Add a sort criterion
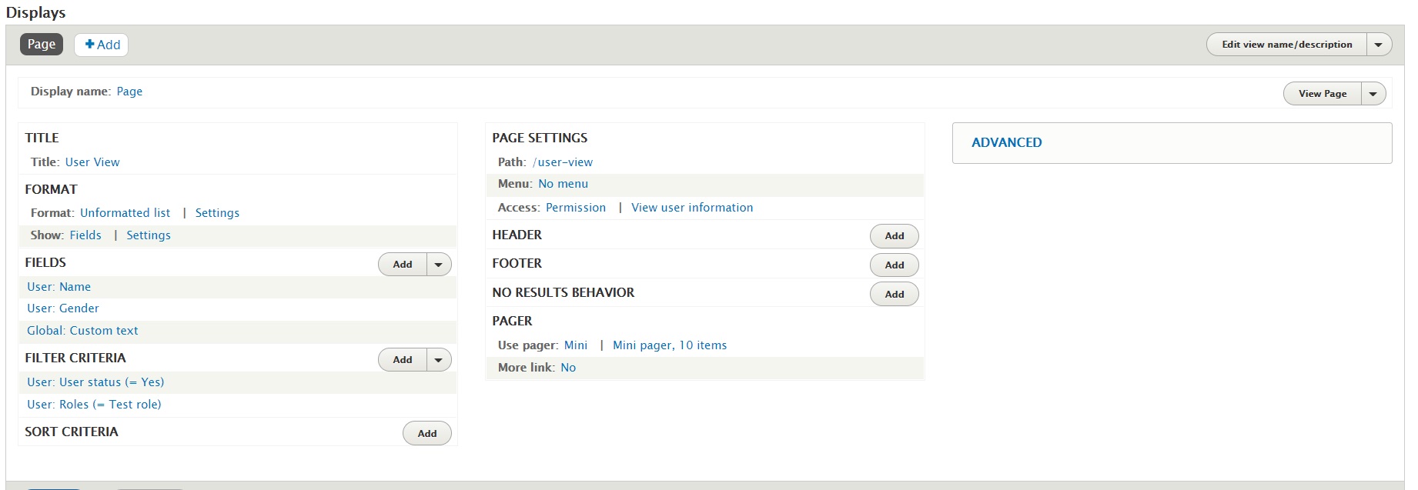Viewport: 1418px width, 490px height. pos(426,434)
